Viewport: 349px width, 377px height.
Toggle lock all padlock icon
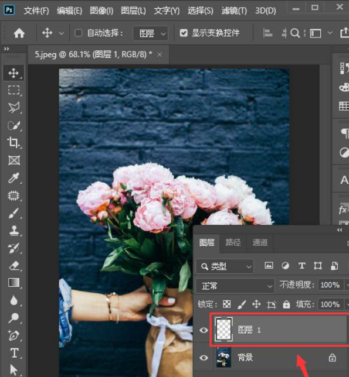click(x=286, y=304)
